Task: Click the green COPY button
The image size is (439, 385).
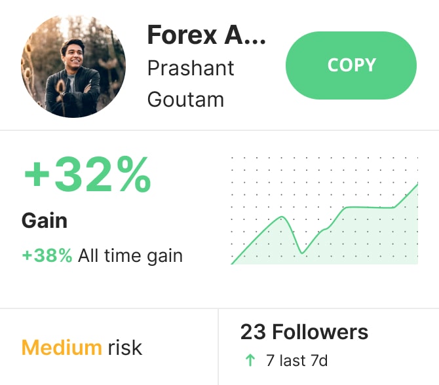Action: [x=351, y=65]
